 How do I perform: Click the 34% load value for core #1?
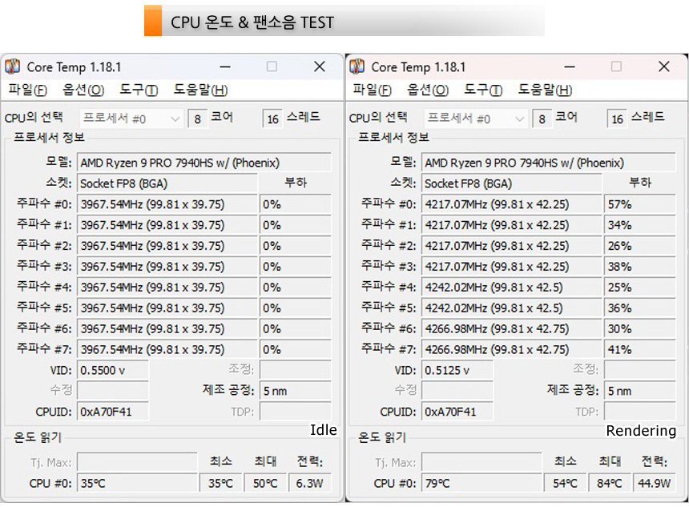click(x=640, y=225)
